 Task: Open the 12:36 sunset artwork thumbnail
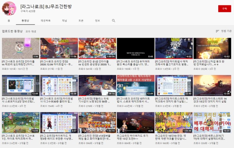[212, 85]
